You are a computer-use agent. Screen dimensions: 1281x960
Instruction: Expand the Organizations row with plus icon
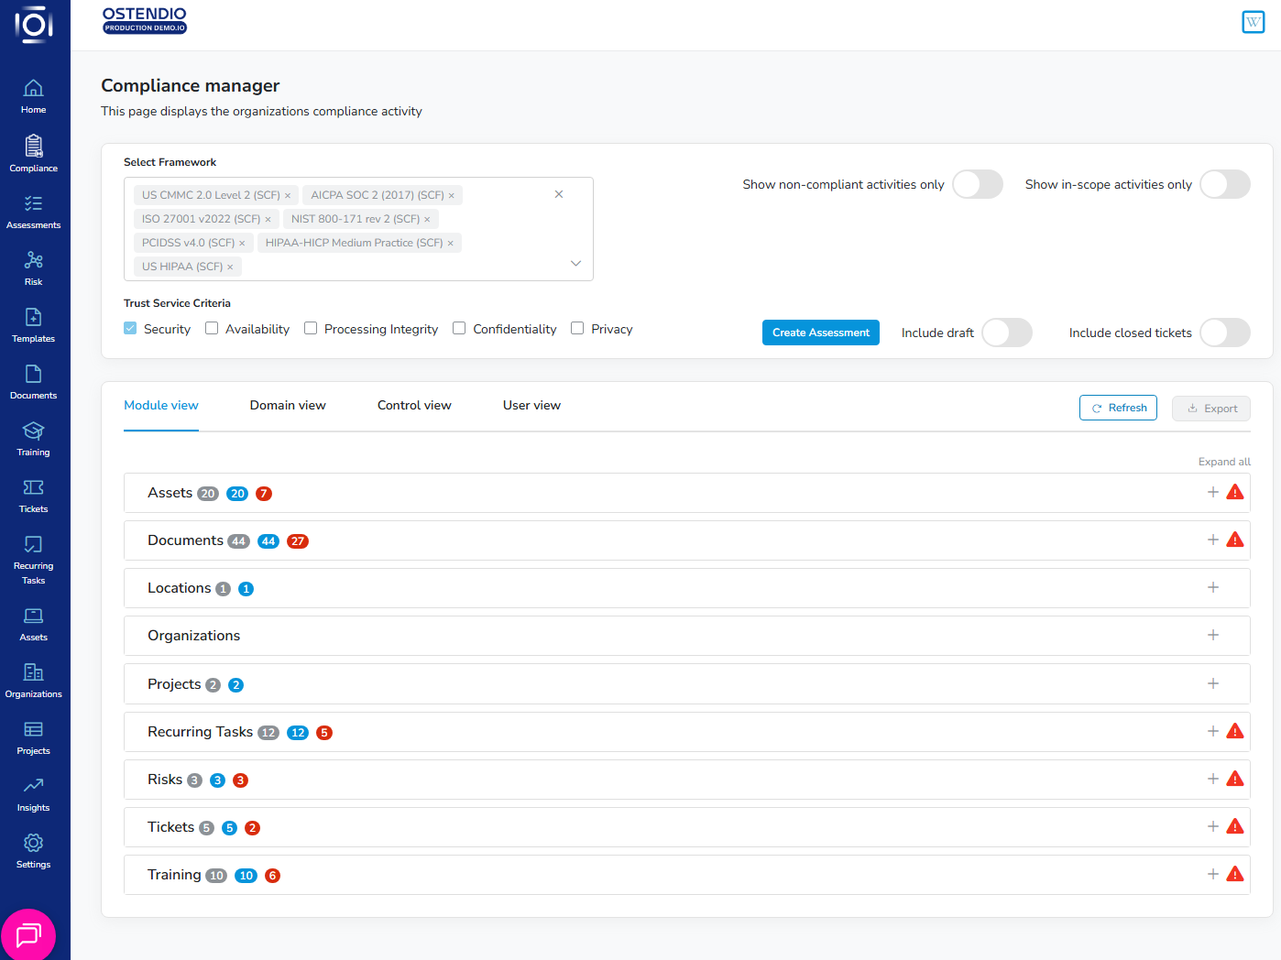(1212, 635)
